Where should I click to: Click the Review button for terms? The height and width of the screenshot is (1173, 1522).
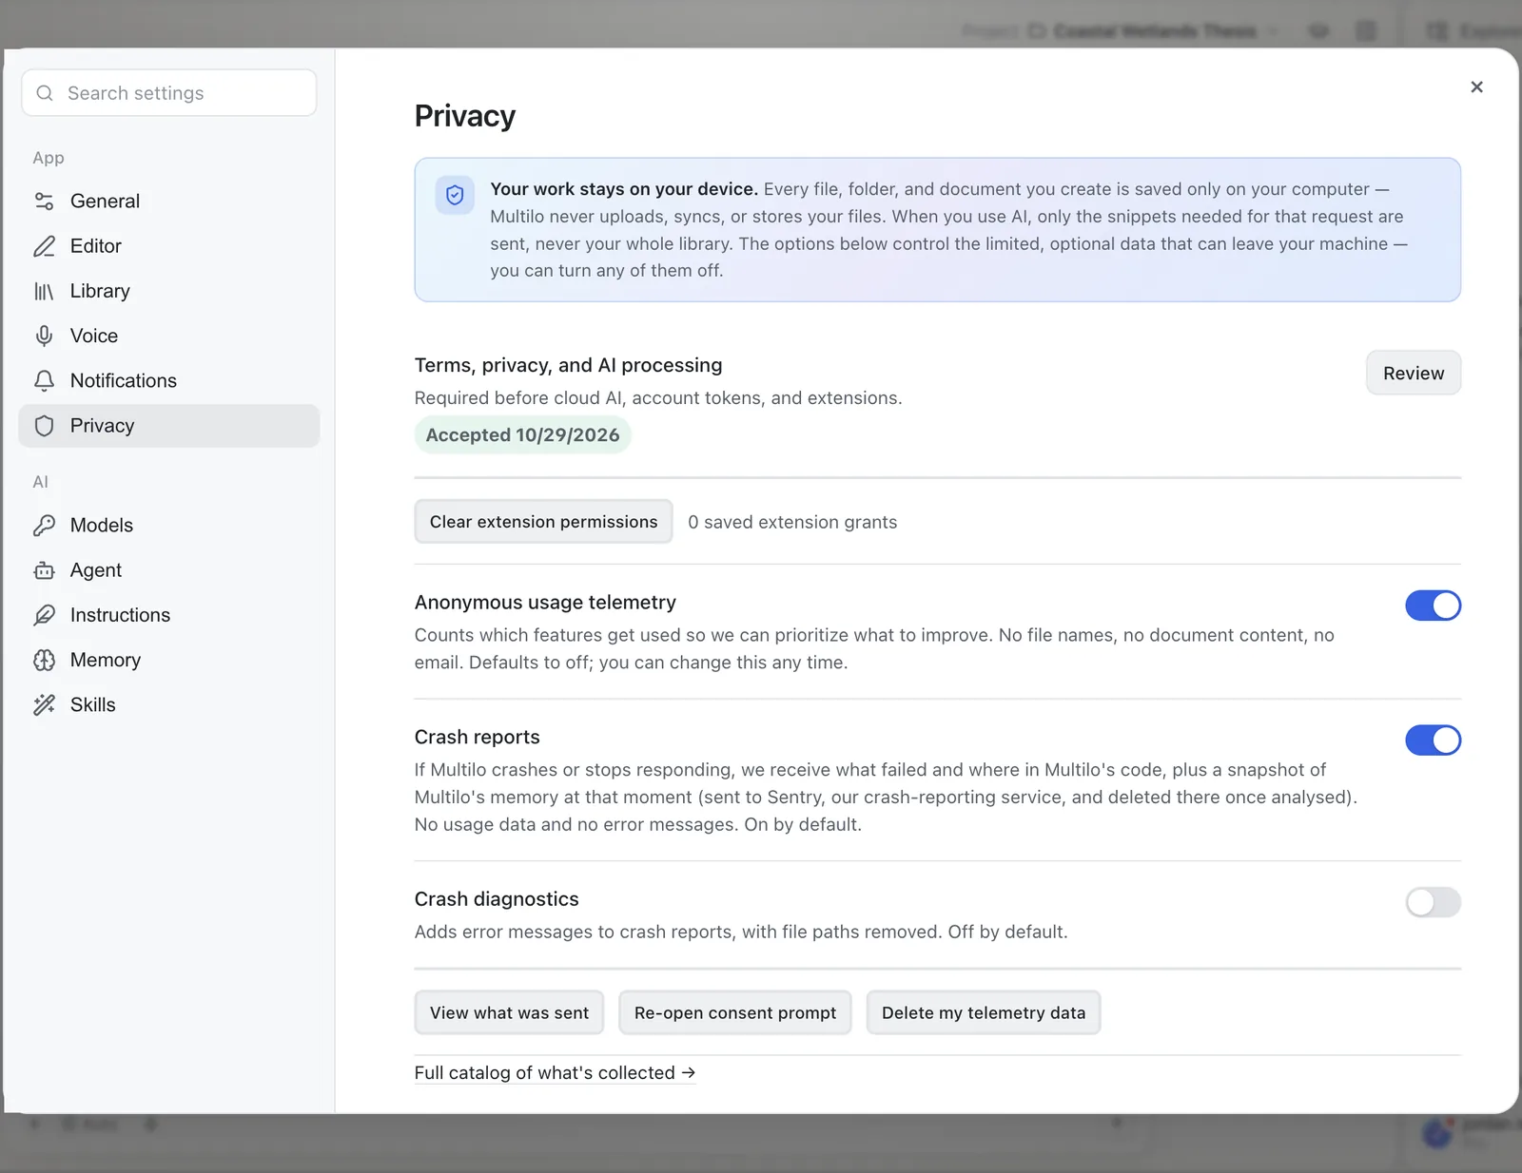(1414, 373)
